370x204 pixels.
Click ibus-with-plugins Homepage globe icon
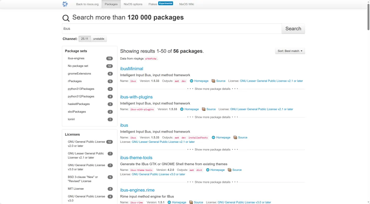182,109
